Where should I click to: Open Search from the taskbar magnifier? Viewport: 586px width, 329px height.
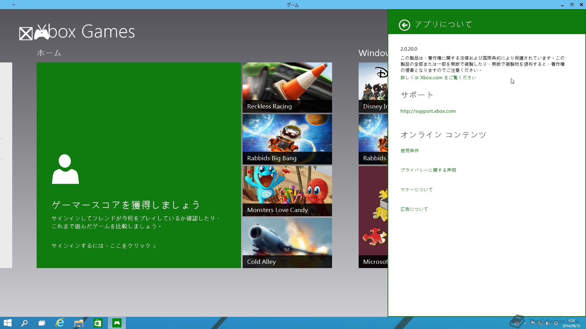click(x=24, y=323)
